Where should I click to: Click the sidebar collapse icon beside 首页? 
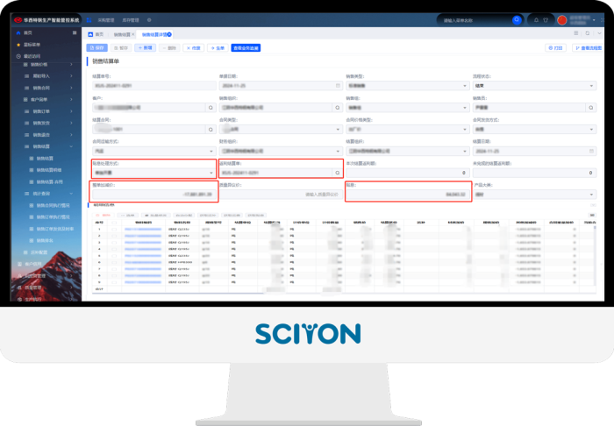coord(74,33)
